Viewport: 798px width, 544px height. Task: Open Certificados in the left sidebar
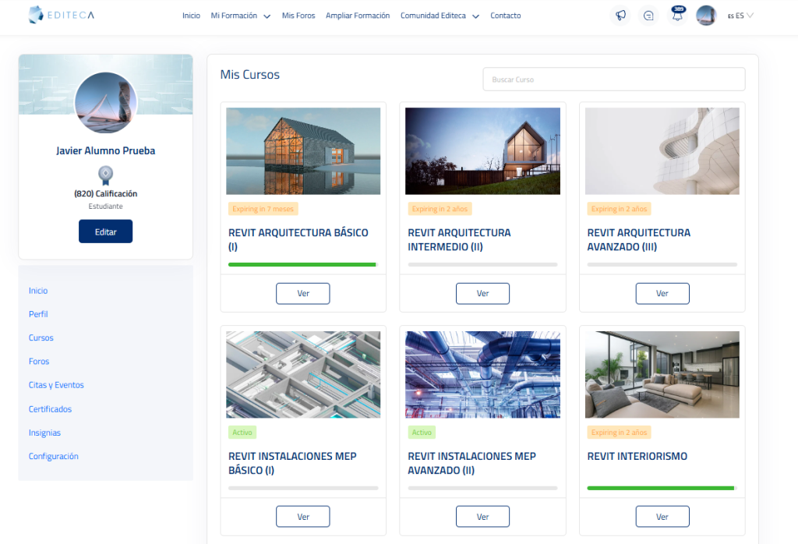(50, 409)
